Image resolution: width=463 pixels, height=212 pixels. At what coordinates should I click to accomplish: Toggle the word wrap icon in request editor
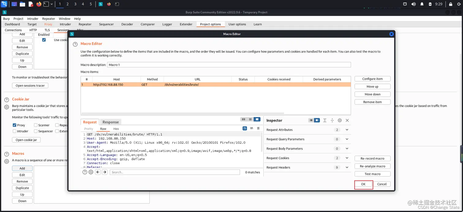point(245,128)
